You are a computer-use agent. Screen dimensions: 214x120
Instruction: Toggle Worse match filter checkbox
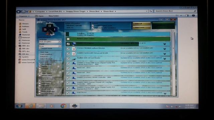pos(40,75)
